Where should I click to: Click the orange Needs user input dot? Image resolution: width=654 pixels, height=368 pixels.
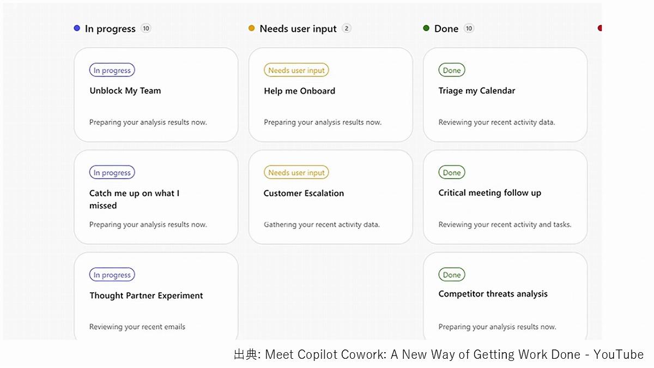tap(251, 28)
